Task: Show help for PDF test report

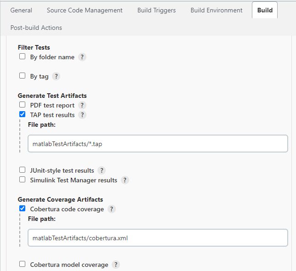Action: (82, 105)
